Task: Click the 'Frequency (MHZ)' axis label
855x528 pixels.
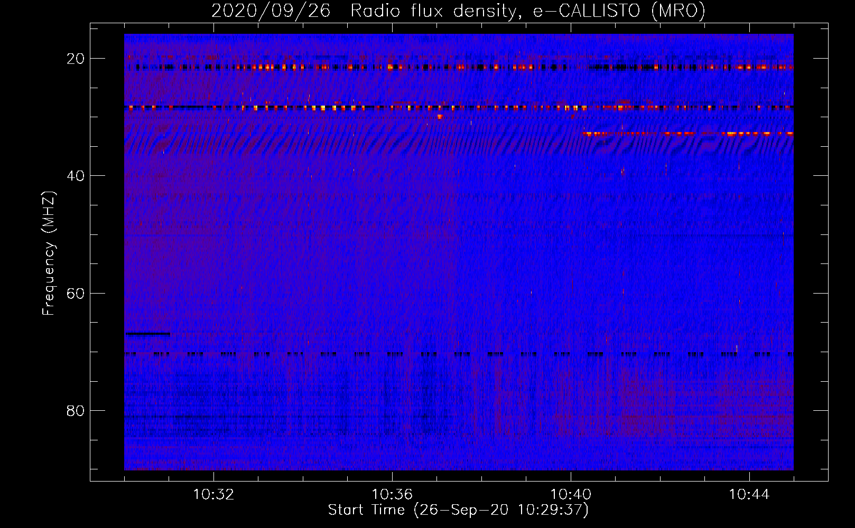Action: [x=48, y=253]
